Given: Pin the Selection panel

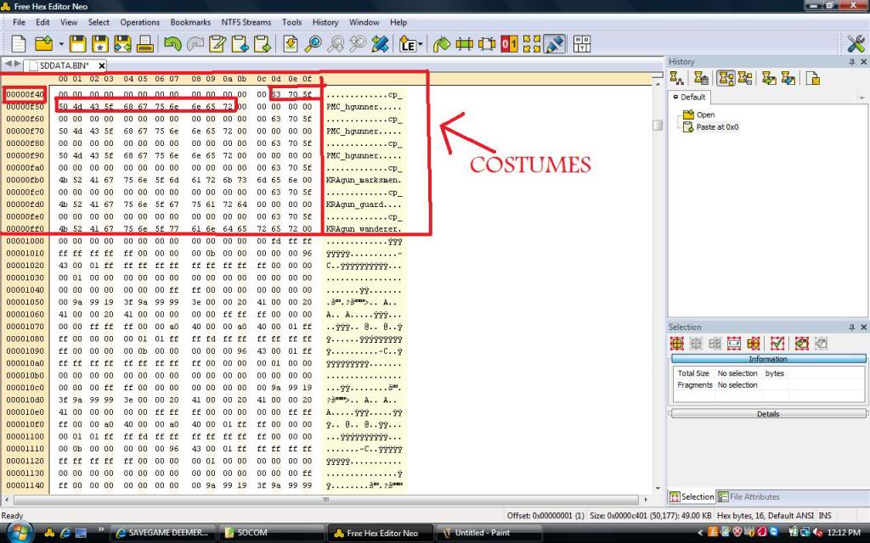Looking at the screenshot, I should tap(852, 327).
